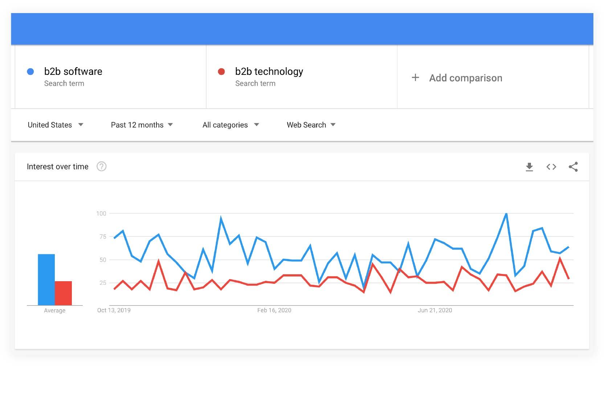
Task: Click the download CSV icon
Action: coord(530,167)
